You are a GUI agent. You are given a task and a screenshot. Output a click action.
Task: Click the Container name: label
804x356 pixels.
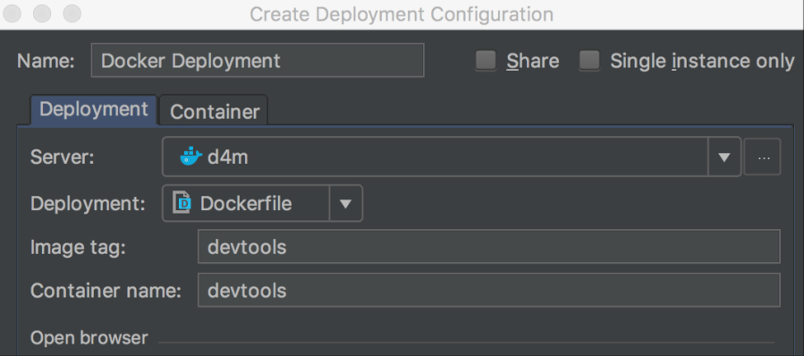coord(106,291)
